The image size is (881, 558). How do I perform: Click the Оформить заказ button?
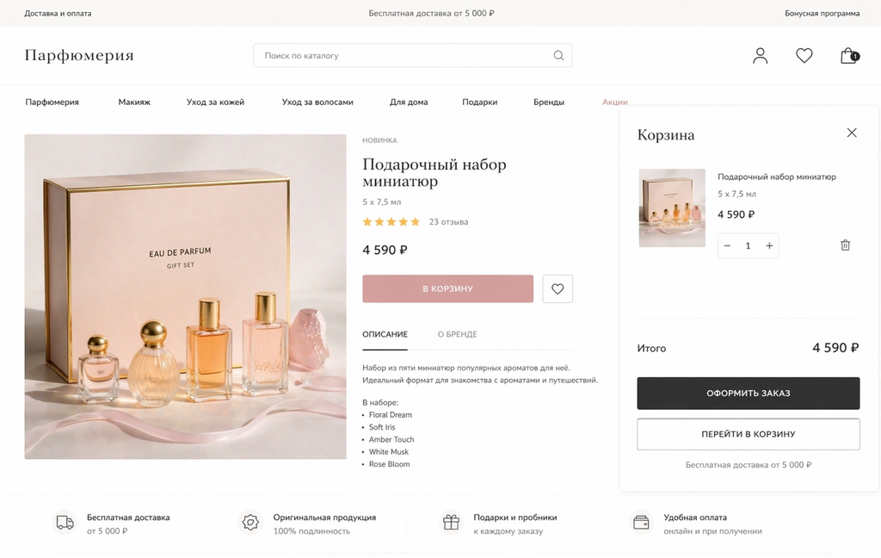748,394
